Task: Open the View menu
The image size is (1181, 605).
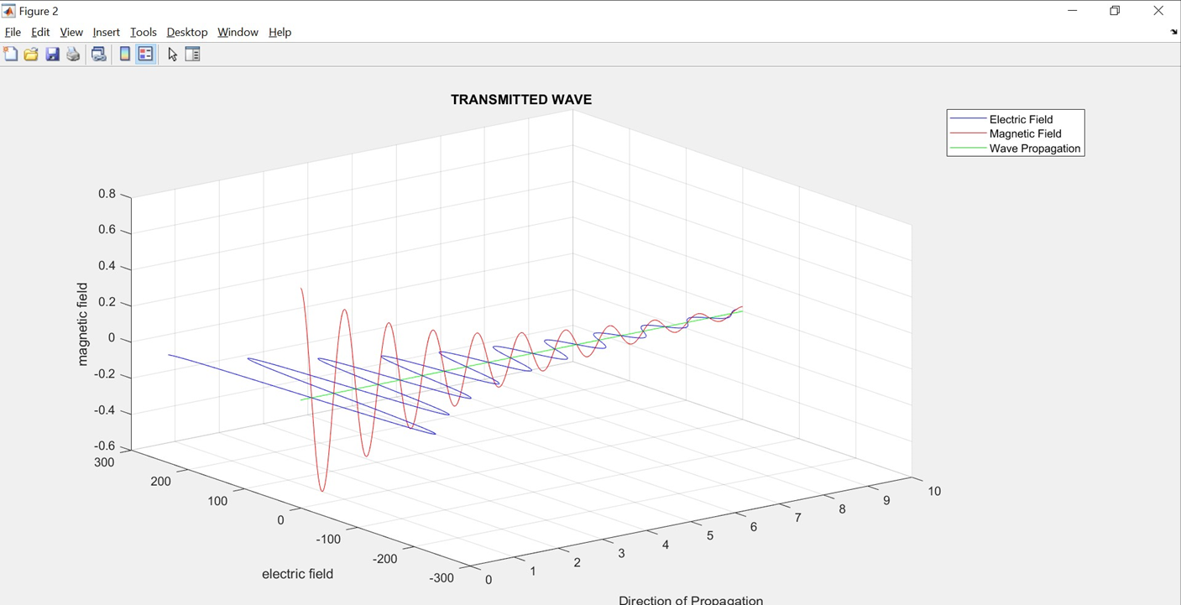Action: (71, 32)
